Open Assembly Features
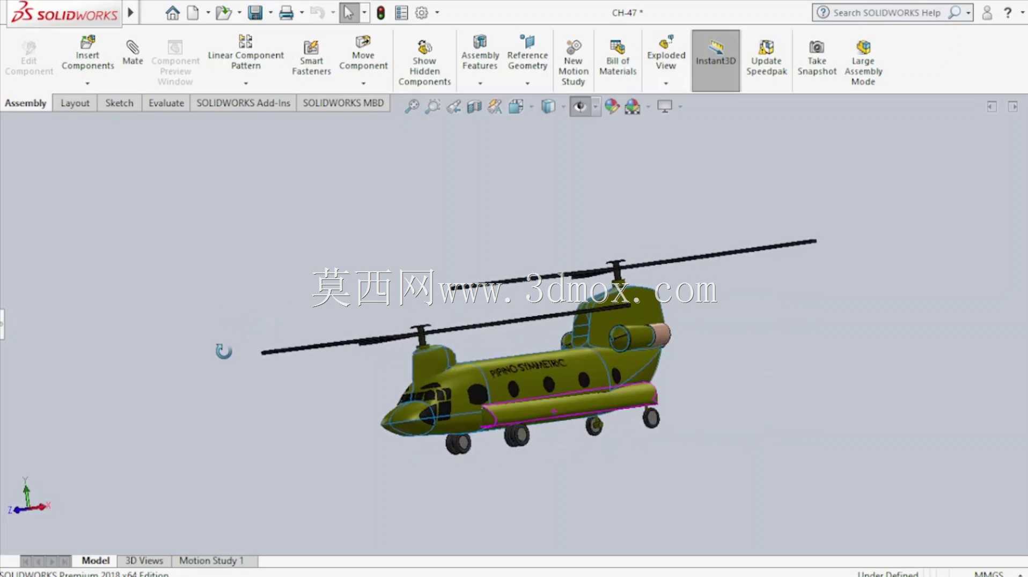This screenshot has width=1028, height=577. pyautogui.click(x=480, y=53)
